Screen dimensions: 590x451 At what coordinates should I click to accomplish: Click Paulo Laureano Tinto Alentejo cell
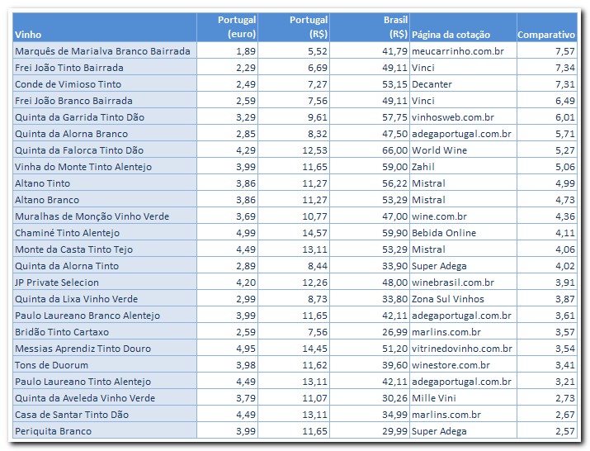pos(105,382)
